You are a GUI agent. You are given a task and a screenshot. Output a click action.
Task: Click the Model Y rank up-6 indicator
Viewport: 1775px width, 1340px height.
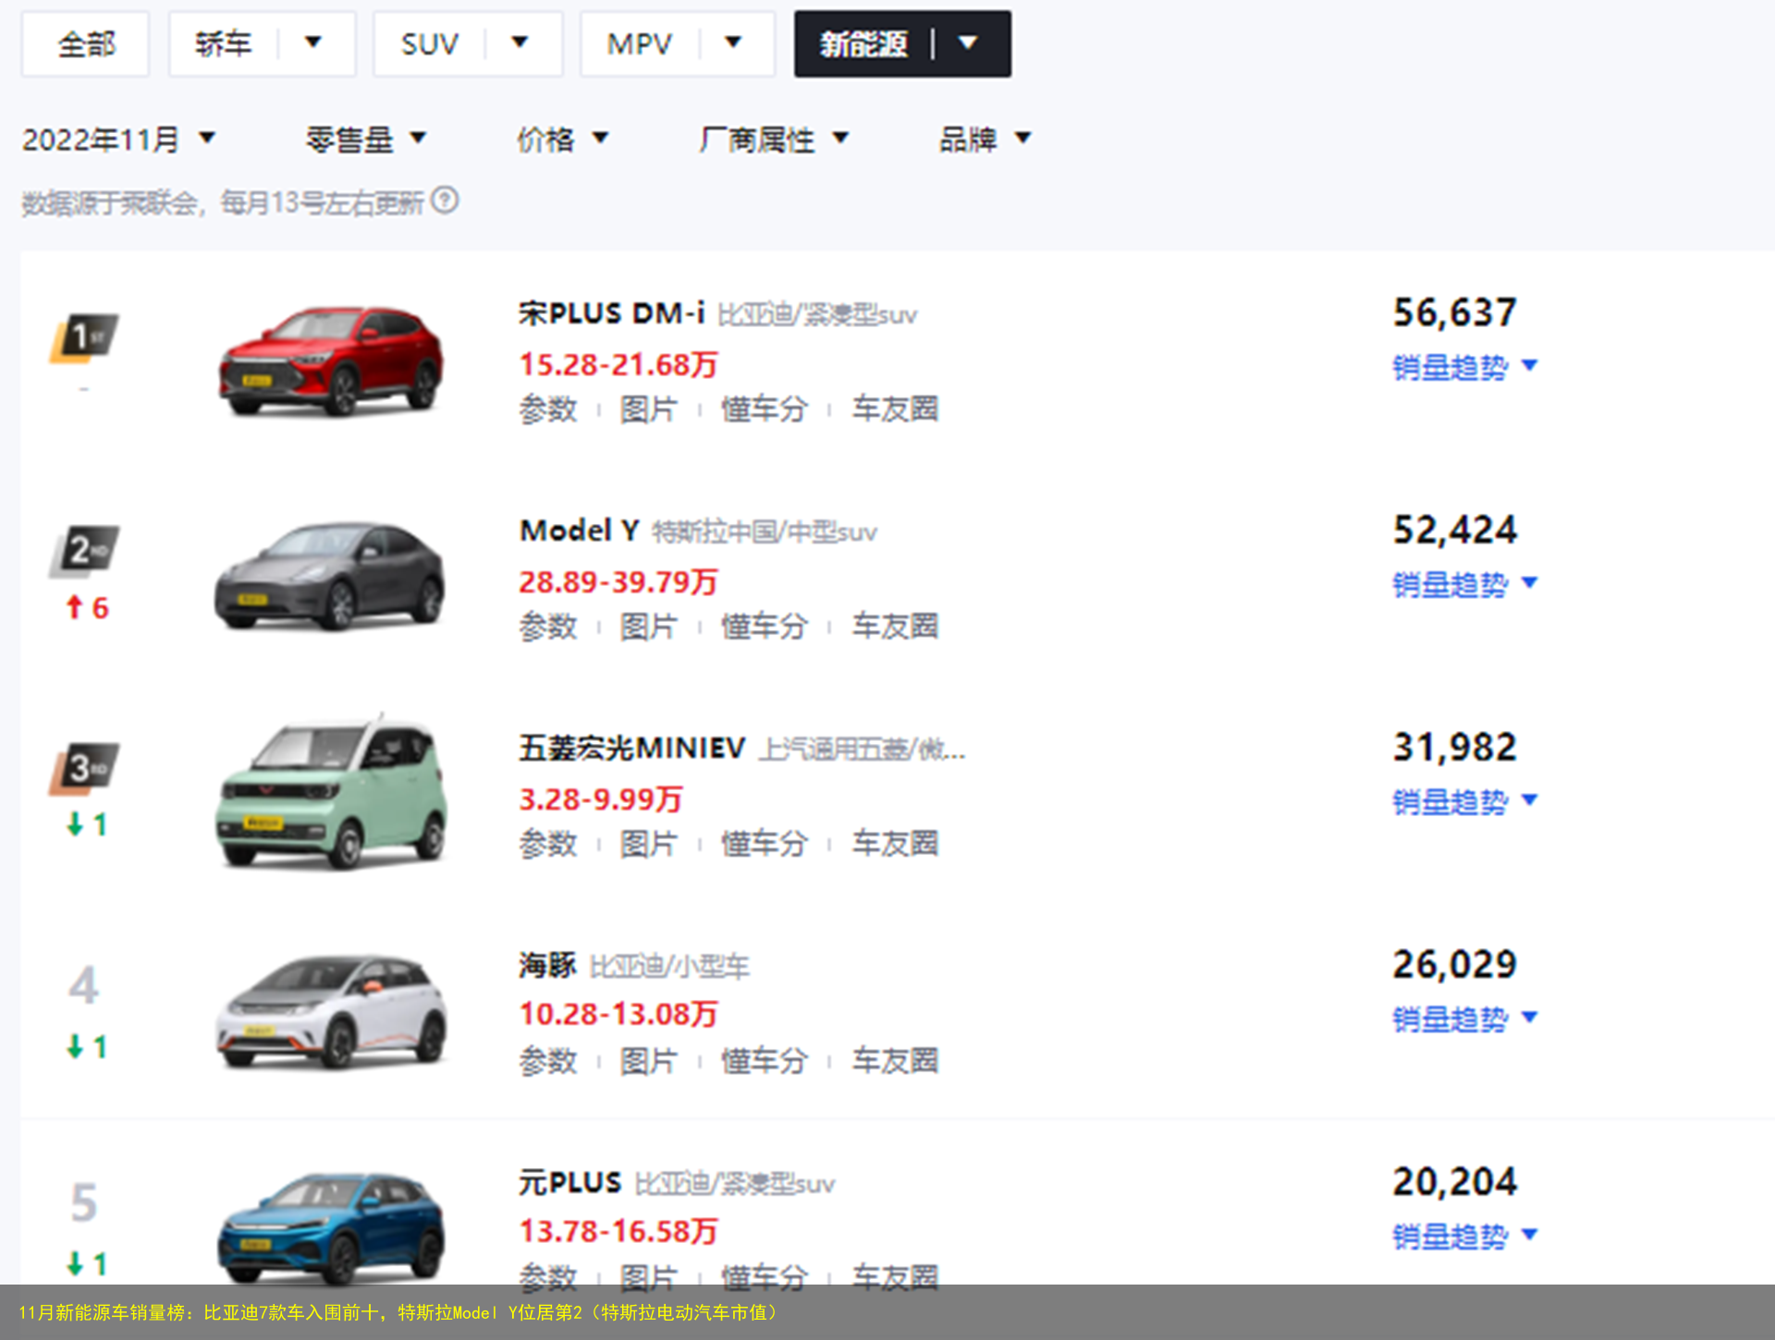87,607
